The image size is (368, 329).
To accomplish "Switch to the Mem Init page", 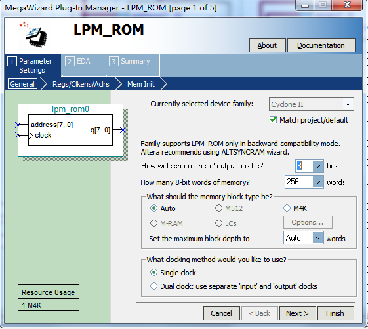I will click(141, 84).
